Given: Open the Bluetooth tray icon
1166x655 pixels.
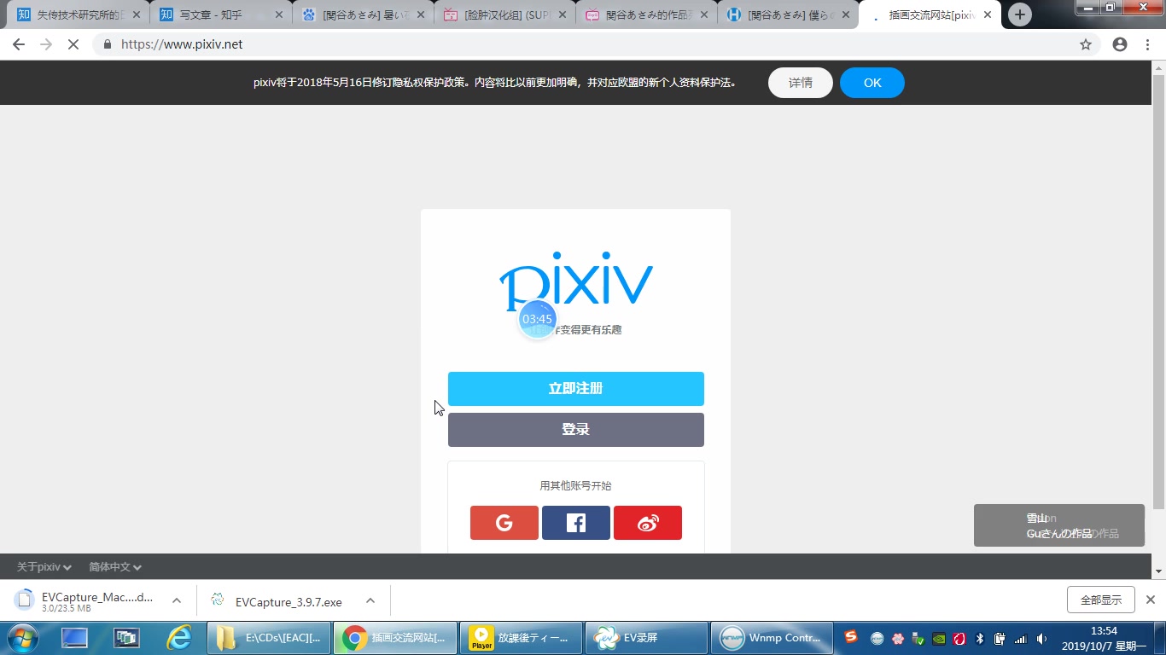Looking at the screenshot, I should pos(980,638).
